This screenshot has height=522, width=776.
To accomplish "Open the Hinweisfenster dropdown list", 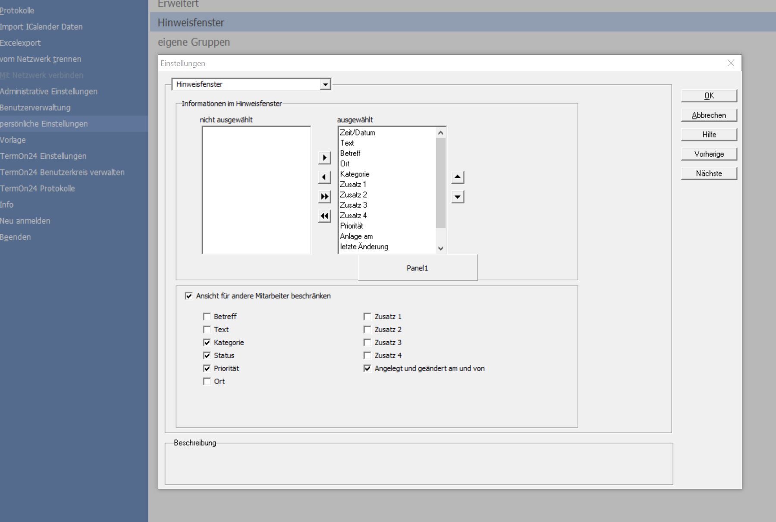I will click(x=326, y=85).
